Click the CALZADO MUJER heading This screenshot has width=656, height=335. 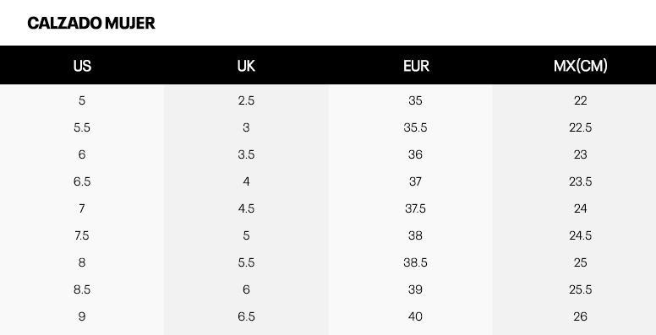point(91,23)
